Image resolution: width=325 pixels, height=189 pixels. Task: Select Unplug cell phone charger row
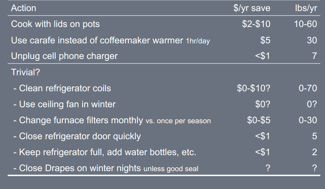tap(164, 56)
